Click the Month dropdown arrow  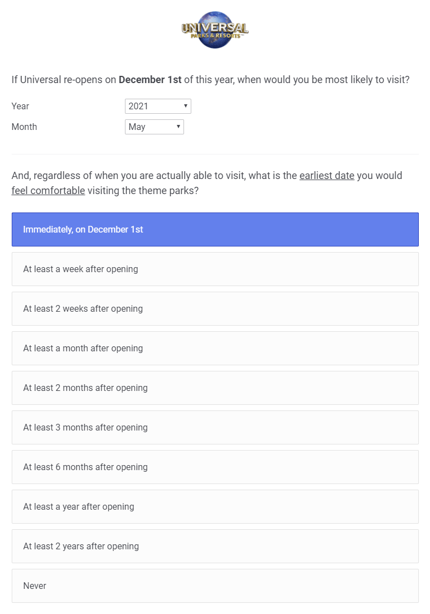178,127
